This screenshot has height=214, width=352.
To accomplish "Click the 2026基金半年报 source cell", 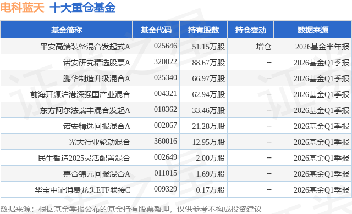I will [x=322, y=47].
